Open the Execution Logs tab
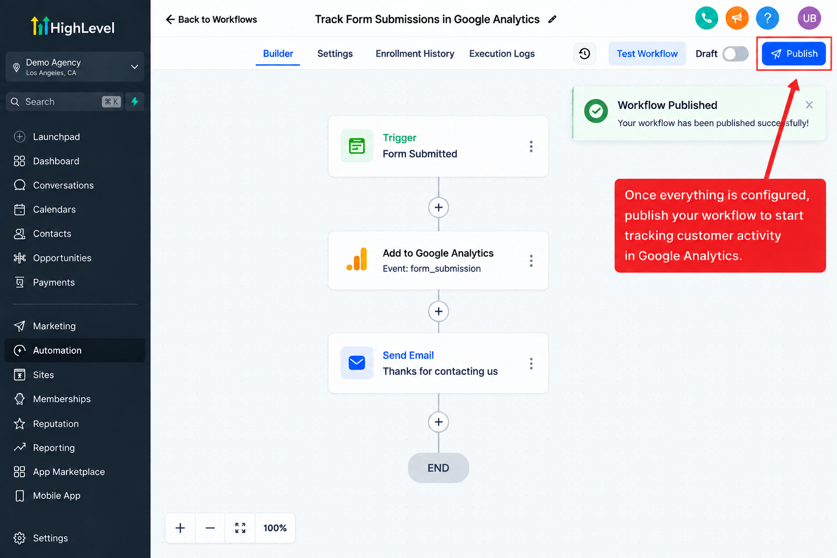Image resolution: width=837 pixels, height=558 pixels. 502,53
